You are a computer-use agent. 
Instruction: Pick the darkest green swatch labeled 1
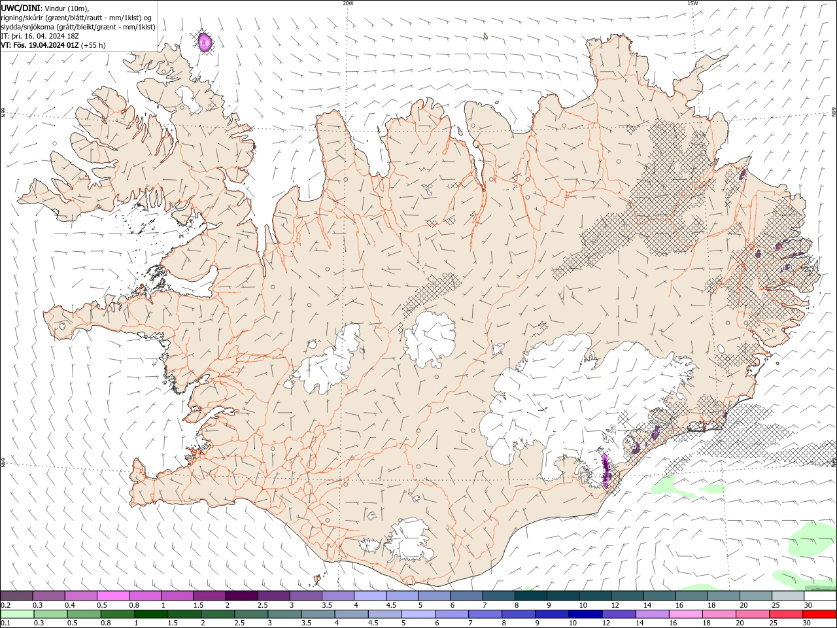150,614
